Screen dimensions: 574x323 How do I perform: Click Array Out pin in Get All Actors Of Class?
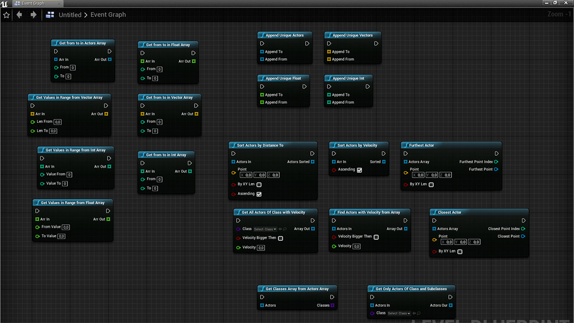(313, 228)
